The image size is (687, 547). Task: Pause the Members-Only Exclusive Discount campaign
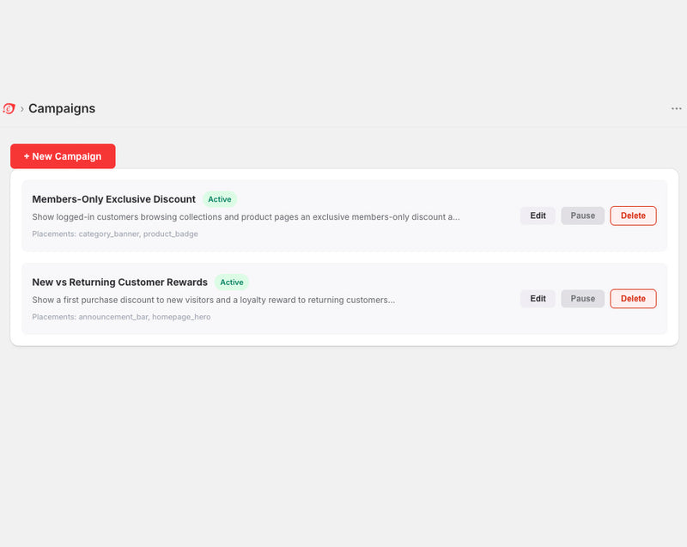582,216
